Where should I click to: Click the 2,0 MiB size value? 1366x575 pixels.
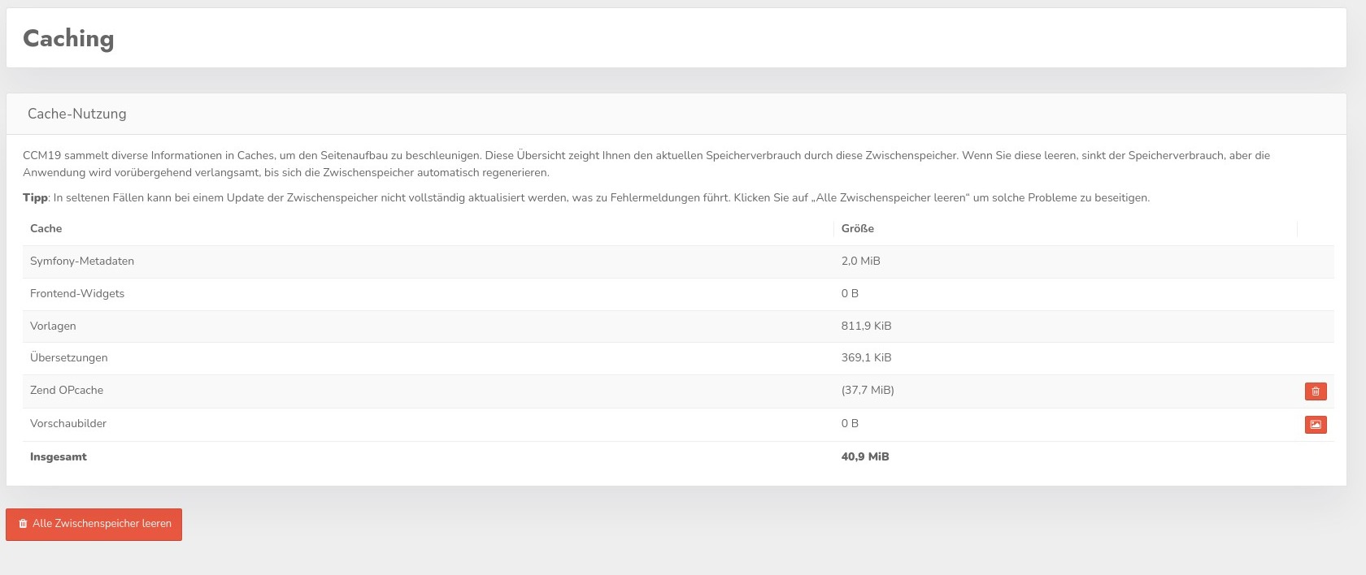tap(860, 262)
